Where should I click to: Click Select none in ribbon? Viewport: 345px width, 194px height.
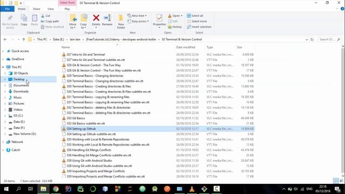197,22
